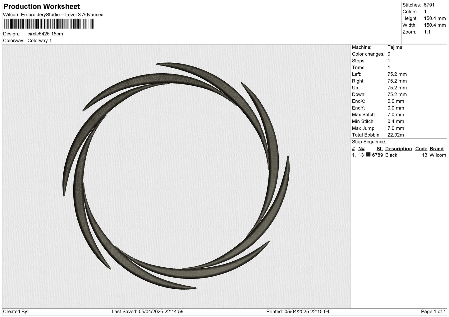
Task: Click the Zoom value 1:1
Action: [427, 32]
